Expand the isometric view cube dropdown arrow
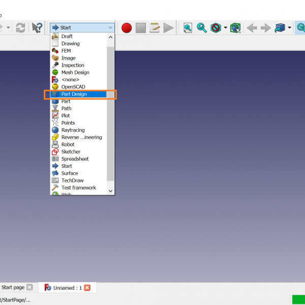 point(289,27)
